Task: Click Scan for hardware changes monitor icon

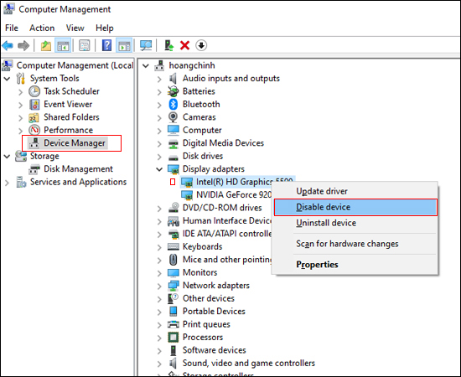Action: [x=146, y=45]
